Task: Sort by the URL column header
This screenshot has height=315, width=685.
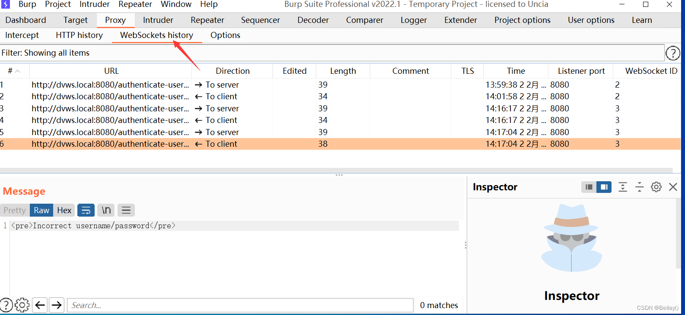Action: click(111, 71)
